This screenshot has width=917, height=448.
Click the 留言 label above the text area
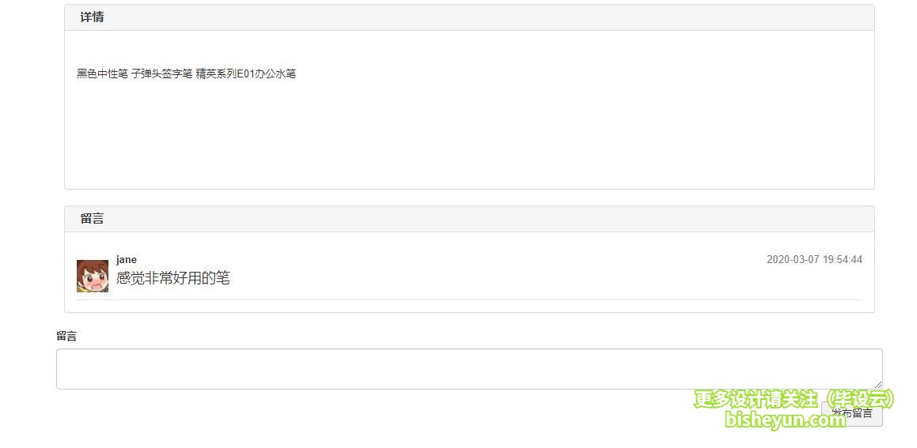pos(66,337)
